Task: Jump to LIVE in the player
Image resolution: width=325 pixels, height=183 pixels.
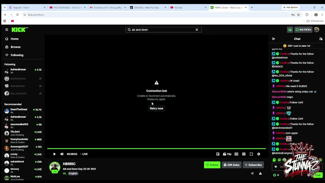Action: click(84, 154)
